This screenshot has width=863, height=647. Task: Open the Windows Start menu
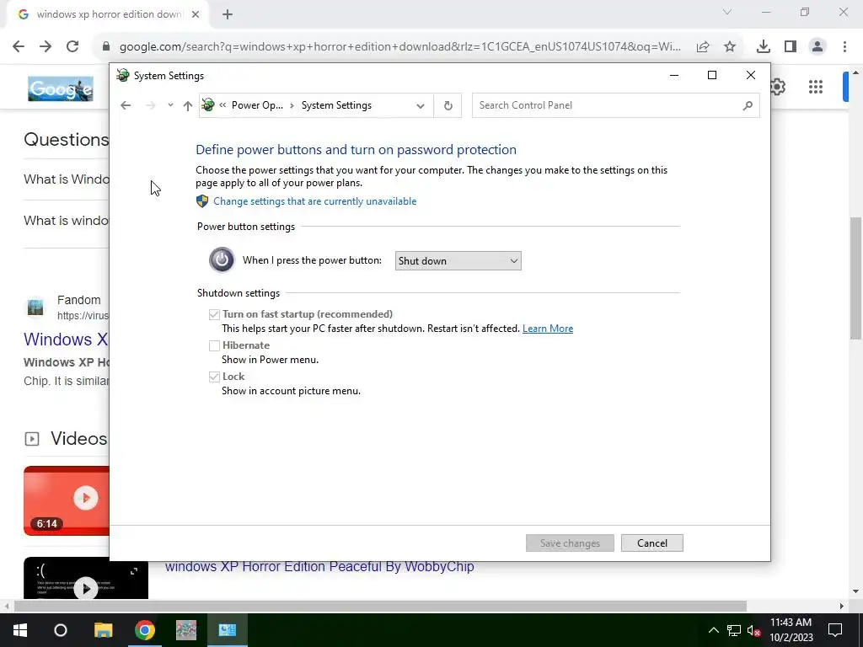click(x=20, y=630)
